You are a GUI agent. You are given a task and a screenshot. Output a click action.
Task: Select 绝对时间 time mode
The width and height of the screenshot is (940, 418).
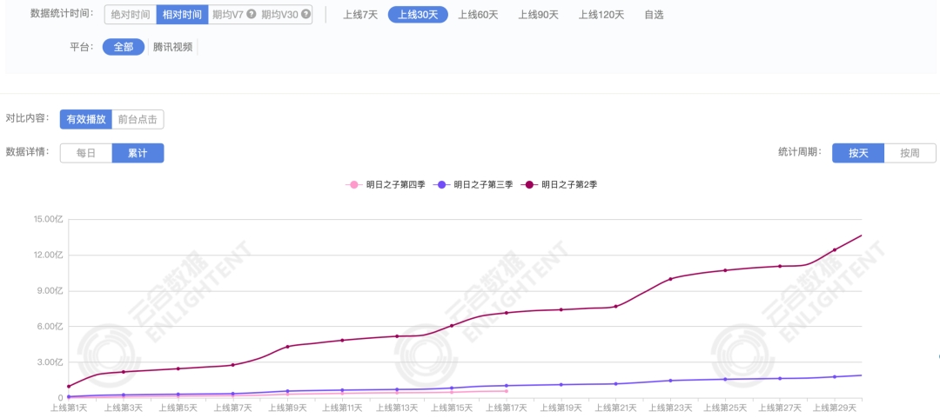point(130,15)
